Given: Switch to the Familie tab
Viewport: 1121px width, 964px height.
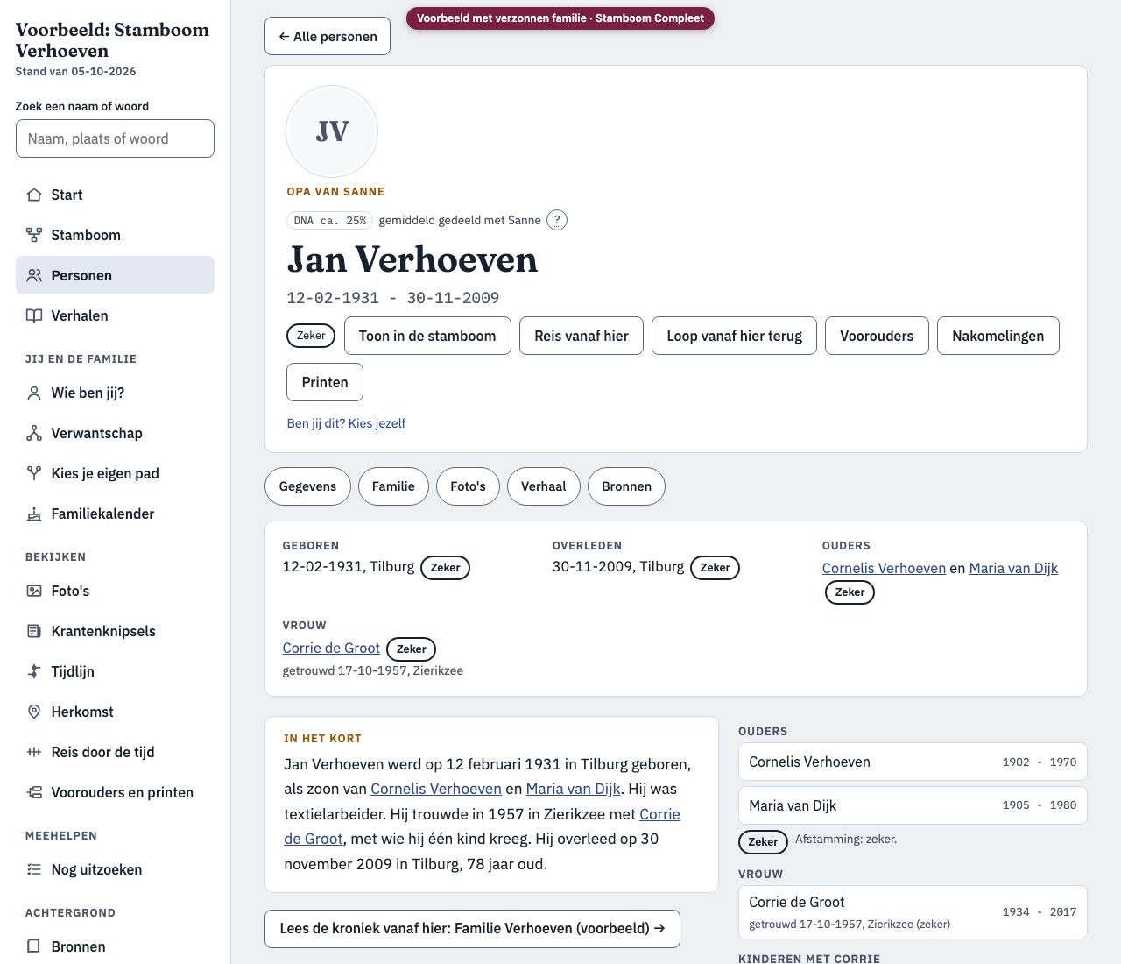Looking at the screenshot, I should tap(393, 486).
